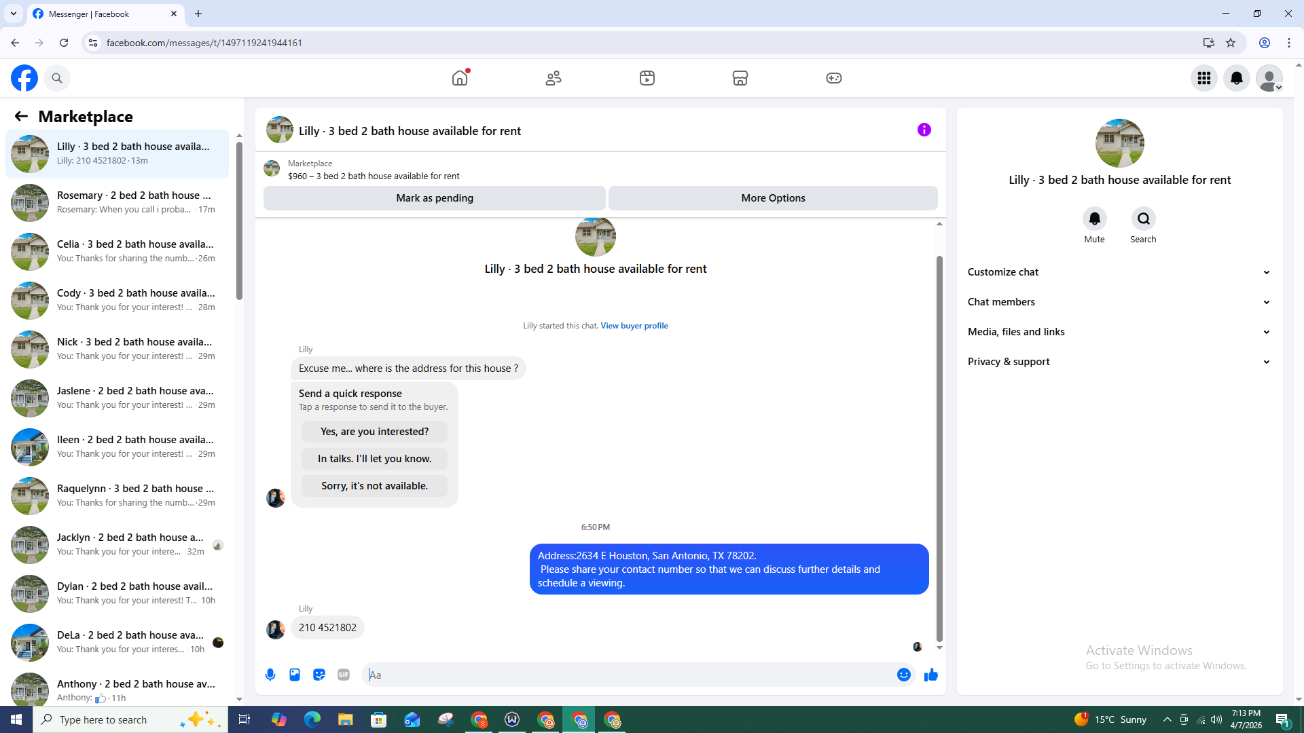Expand Media, files and links section
Image resolution: width=1304 pixels, height=733 pixels.
tap(1119, 332)
